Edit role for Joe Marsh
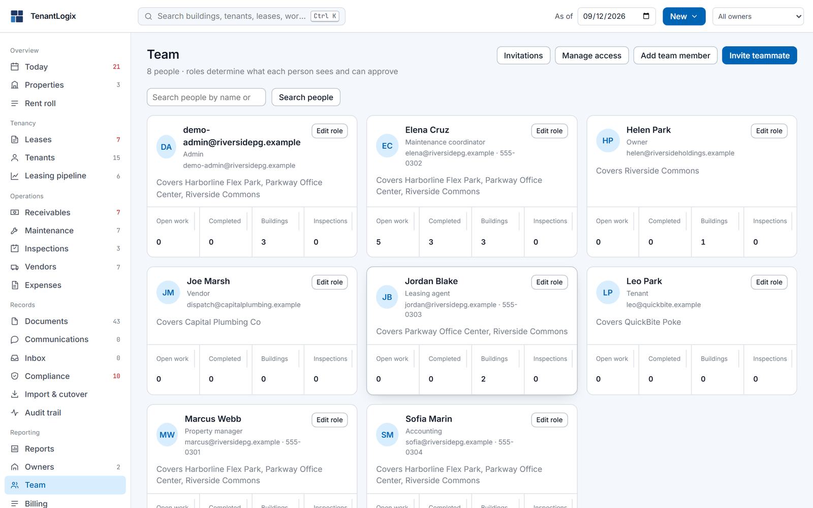 [x=329, y=282]
